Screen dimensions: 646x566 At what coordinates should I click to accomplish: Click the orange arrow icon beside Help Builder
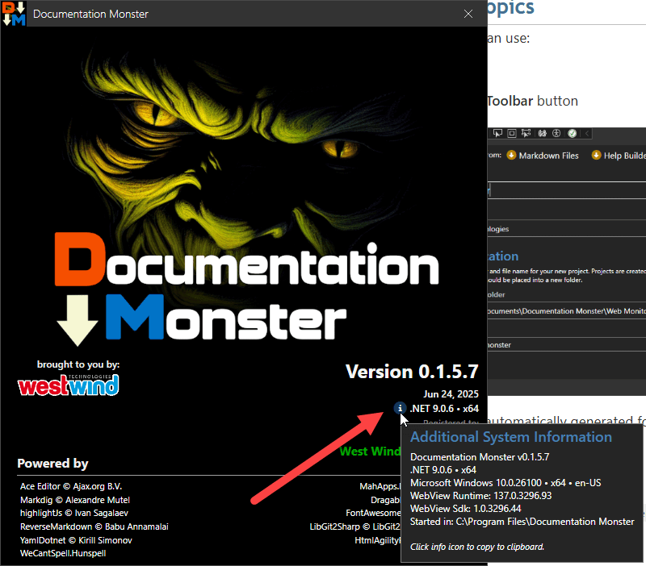click(596, 155)
